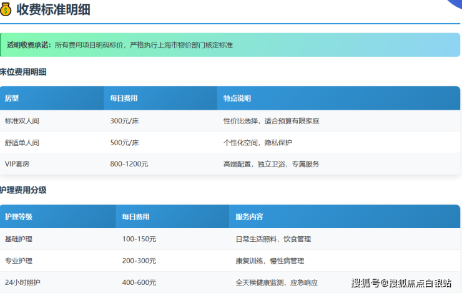
Task: Click the 服务内容 column header
Action: 249,217
